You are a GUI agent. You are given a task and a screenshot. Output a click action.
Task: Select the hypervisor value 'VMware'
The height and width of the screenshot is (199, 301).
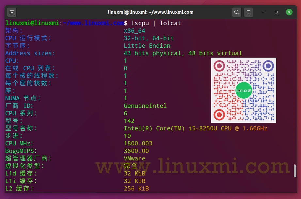(135, 158)
